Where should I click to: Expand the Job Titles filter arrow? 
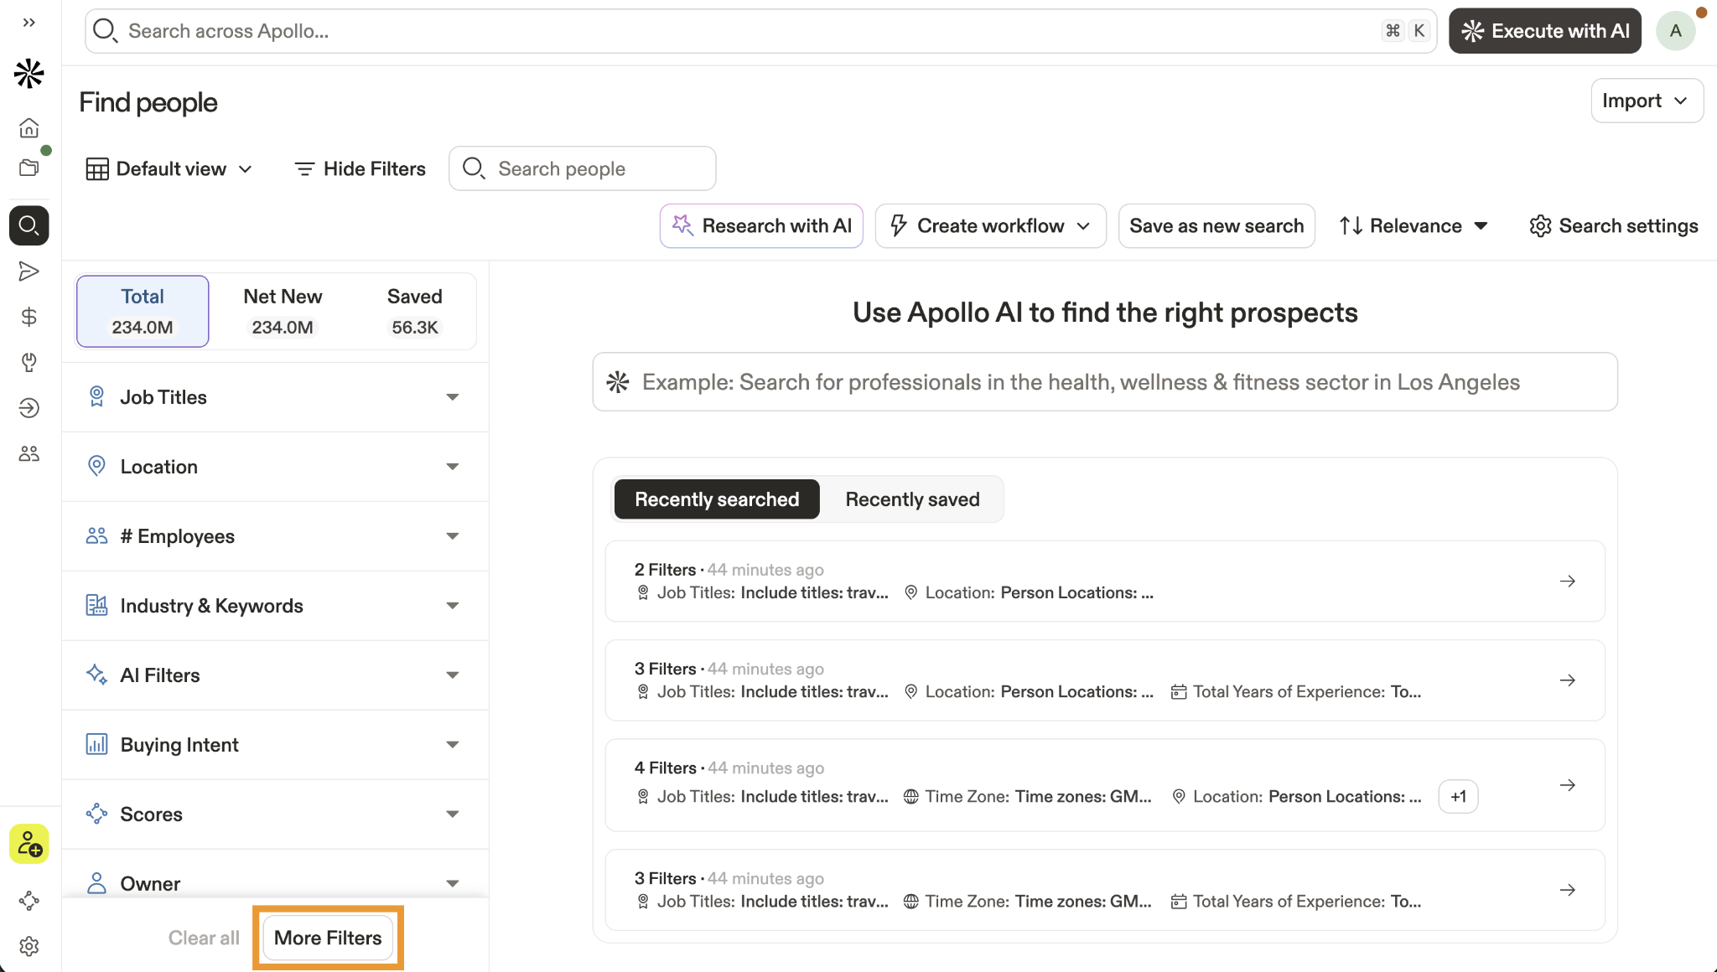click(x=453, y=397)
